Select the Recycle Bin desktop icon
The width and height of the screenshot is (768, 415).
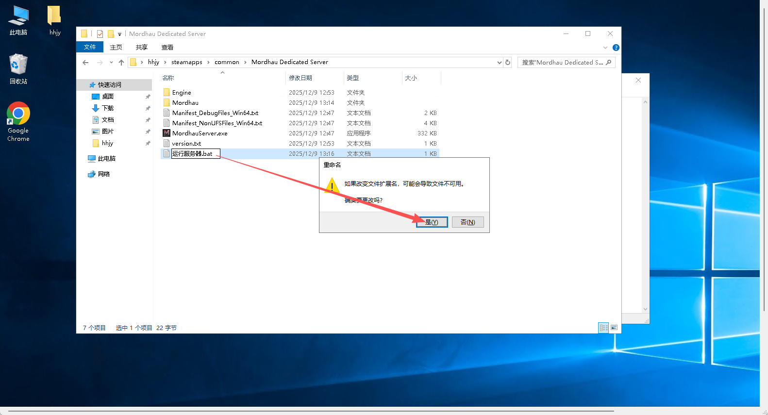(18, 65)
